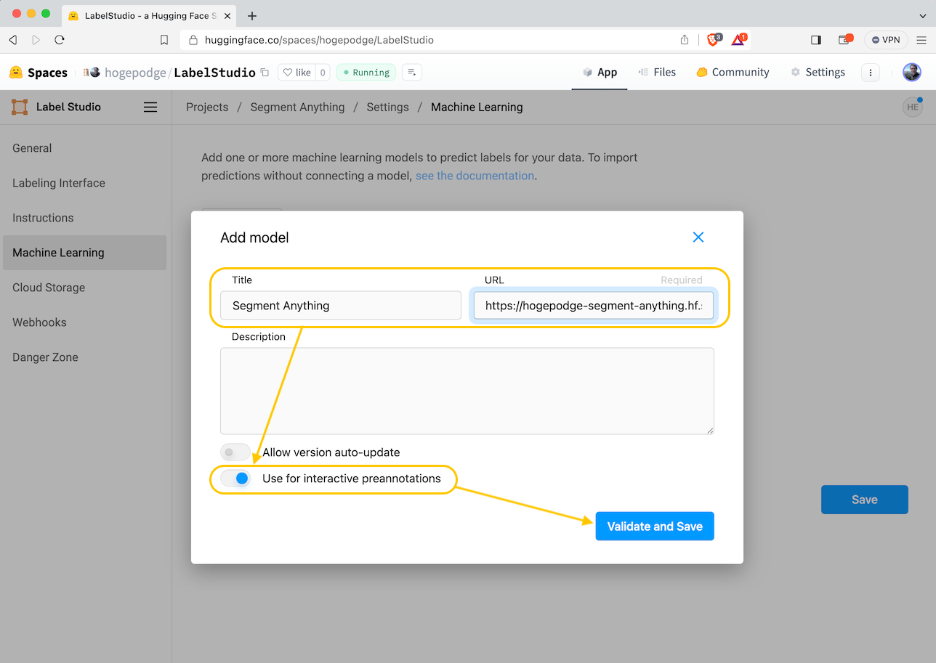This screenshot has height=663, width=936.
Task: Like the LabelStudio space
Action: click(296, 73)
